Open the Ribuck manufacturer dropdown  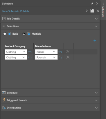point(46,52)
